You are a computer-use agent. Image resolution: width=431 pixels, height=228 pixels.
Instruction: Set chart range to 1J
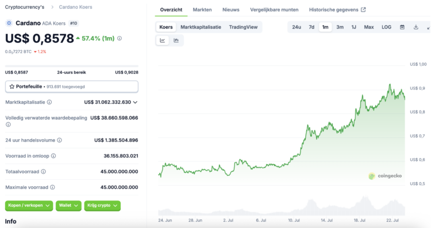354,27
